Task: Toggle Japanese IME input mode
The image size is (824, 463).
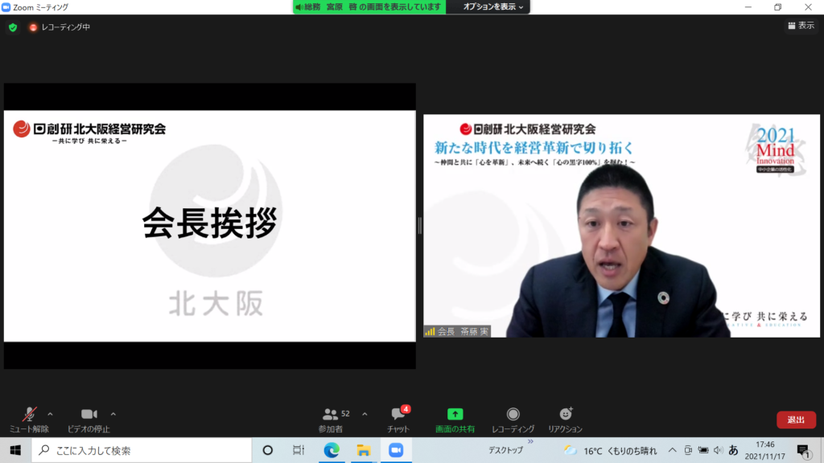Action: [x=733, y=450]
